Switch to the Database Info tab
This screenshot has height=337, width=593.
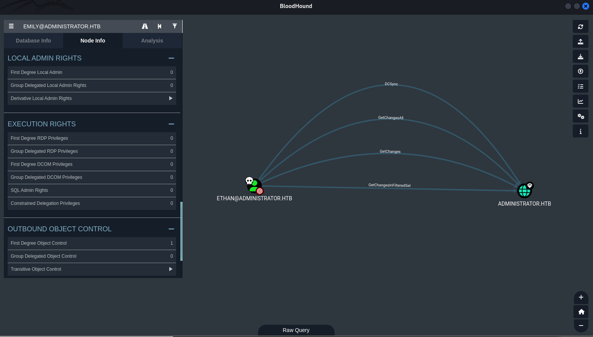(33, 41)
